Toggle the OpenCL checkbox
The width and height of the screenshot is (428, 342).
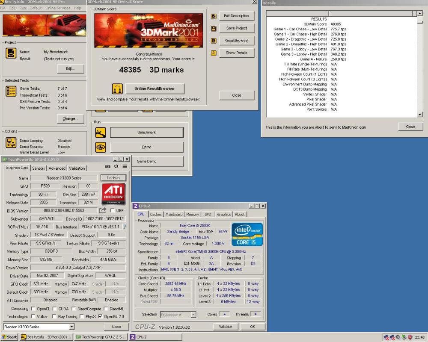pos(33,309)
